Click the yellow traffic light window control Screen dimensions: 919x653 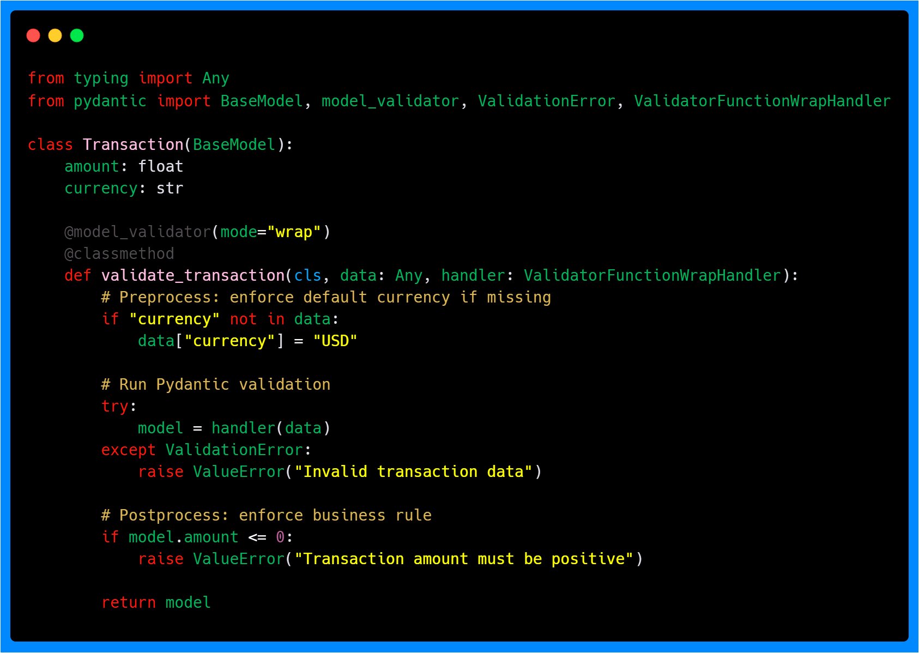pos(55,35)
